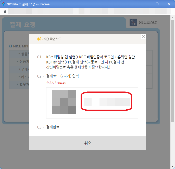Click the padlock icon in address bar
Screen dimensions: 175x169
5,11
